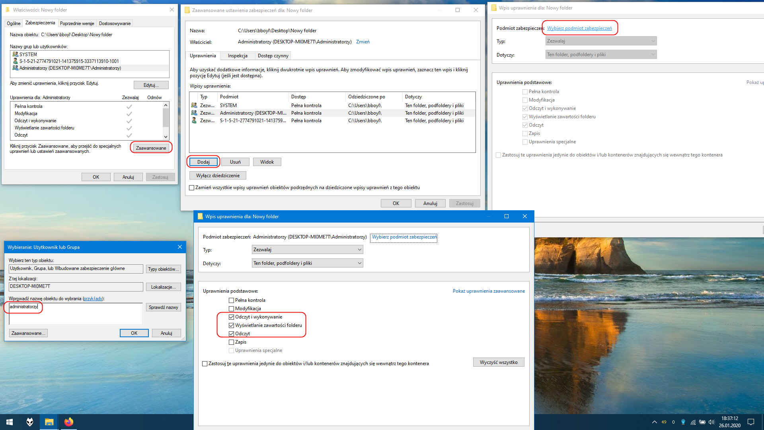
Task: Show hidden tray icons chevron
Action: tap(654, 422)
